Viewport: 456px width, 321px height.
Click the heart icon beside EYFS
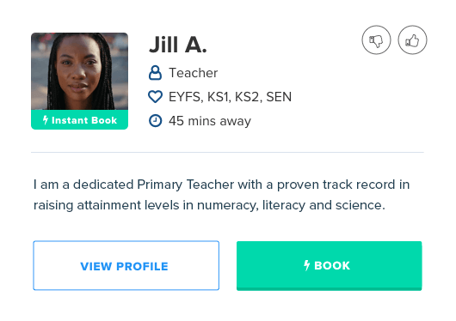(155, 97)
